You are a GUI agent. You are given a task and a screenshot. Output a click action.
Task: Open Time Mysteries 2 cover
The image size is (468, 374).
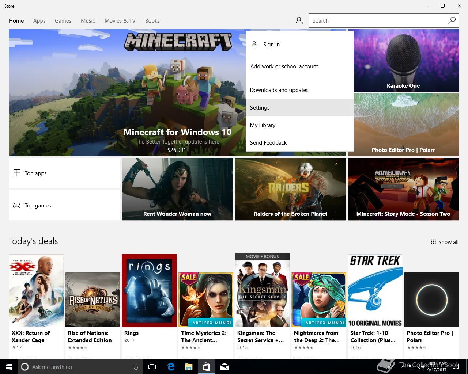(206, 300)
